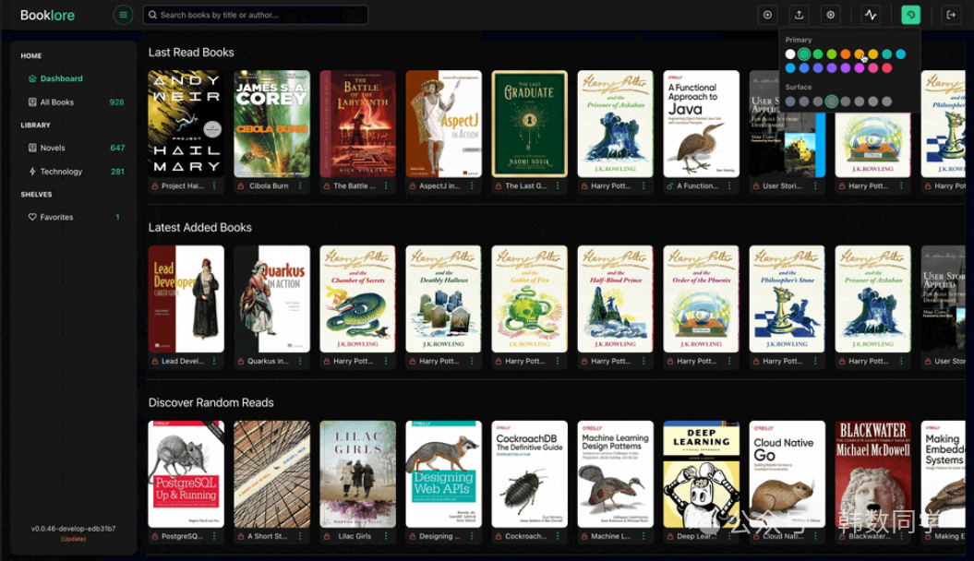The width and height of the screenshot is (974, 561).
Task: Click the upload book icon in top bar
Action: point(799,15)
